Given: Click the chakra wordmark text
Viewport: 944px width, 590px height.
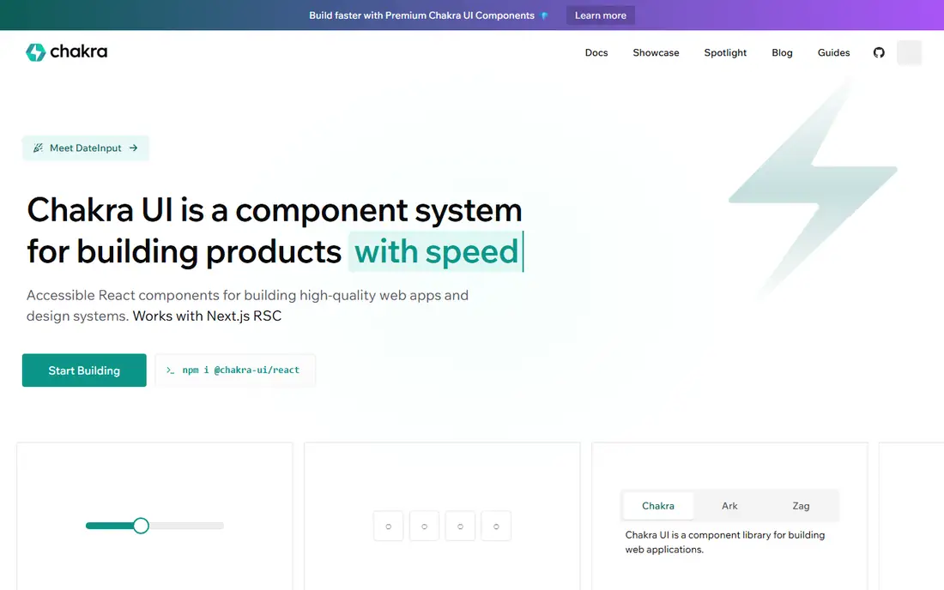Looking at the screenshot, I should 78,51.
